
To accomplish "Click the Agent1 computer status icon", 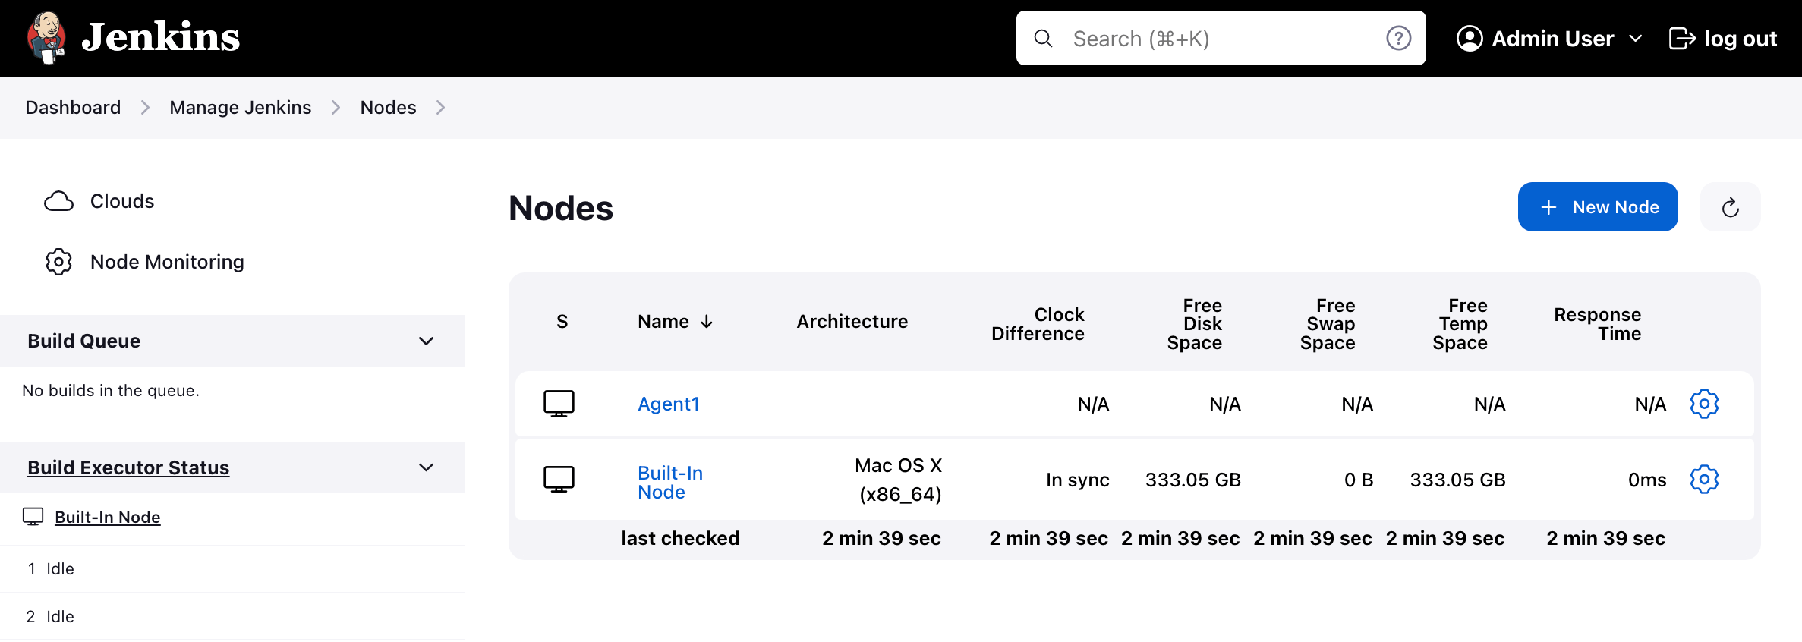I will (559, 404).
